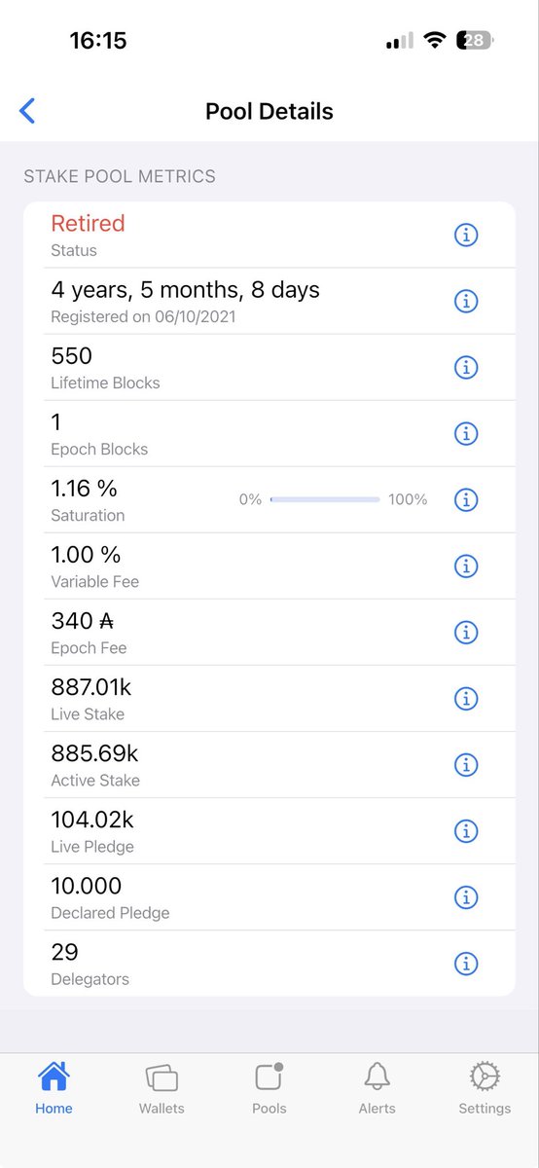Show Live Pledge info
Viewport: 539px width, 1168px height.
(x=466, y=830)
